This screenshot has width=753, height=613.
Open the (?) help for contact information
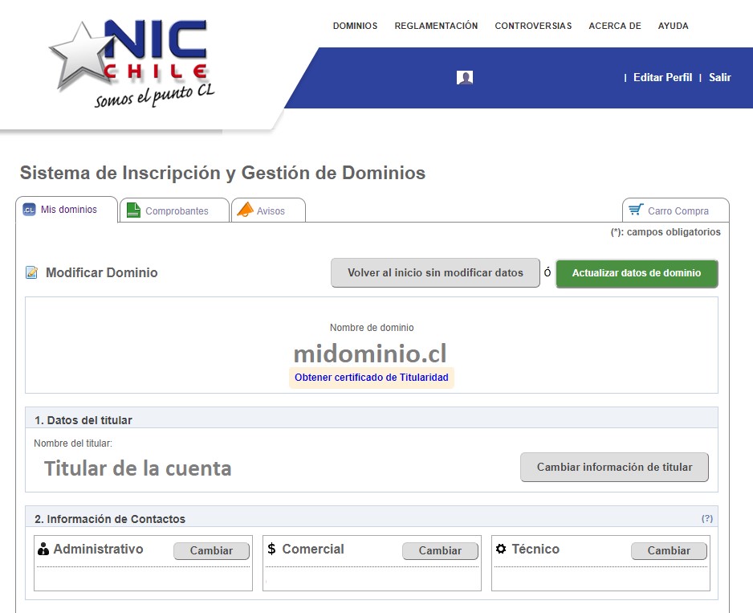coord(707,518)
